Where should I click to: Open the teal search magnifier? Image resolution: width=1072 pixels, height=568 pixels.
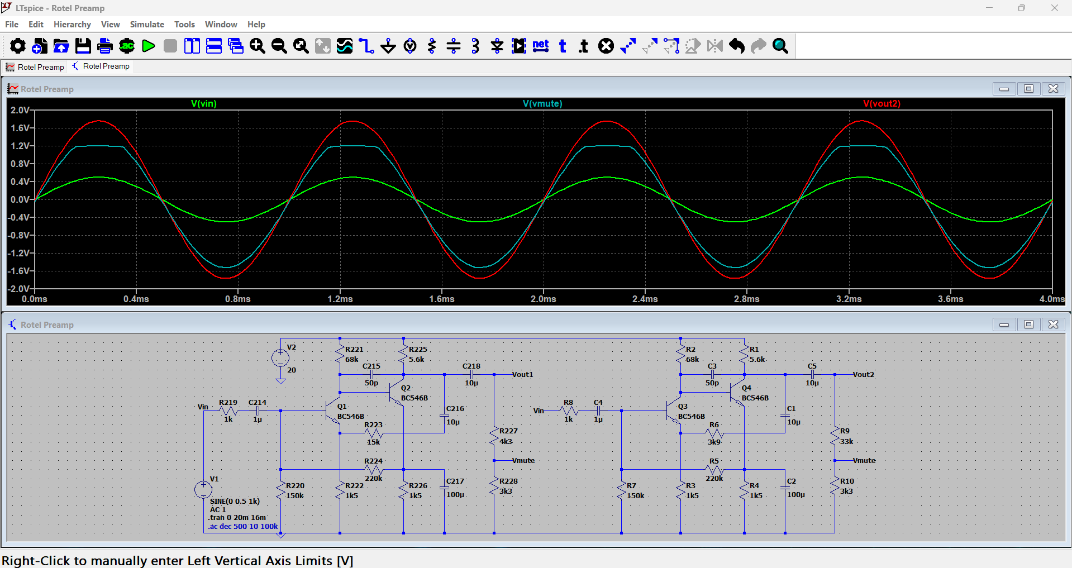pyautogui.click(x=780, y=46)
